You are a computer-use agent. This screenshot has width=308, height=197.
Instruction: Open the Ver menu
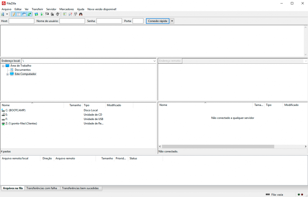tap(27, 9)
